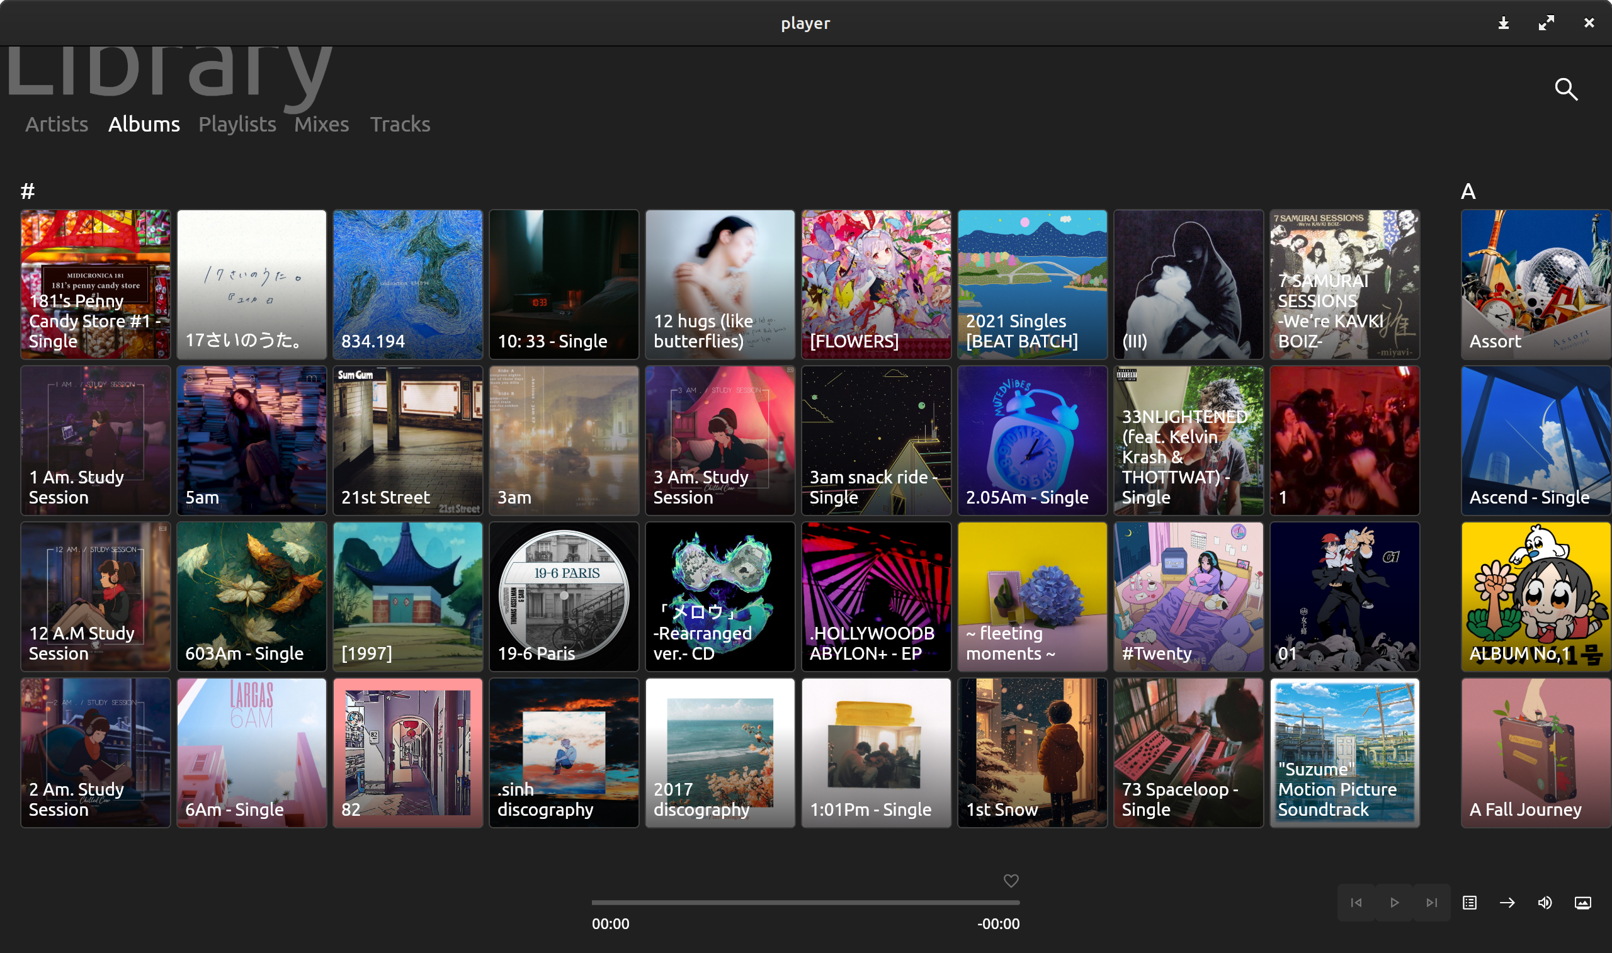Open 181's Penny Candy Store #1 album
The height and width of the screenshot is (953, 1612).
tap(96, 285)
